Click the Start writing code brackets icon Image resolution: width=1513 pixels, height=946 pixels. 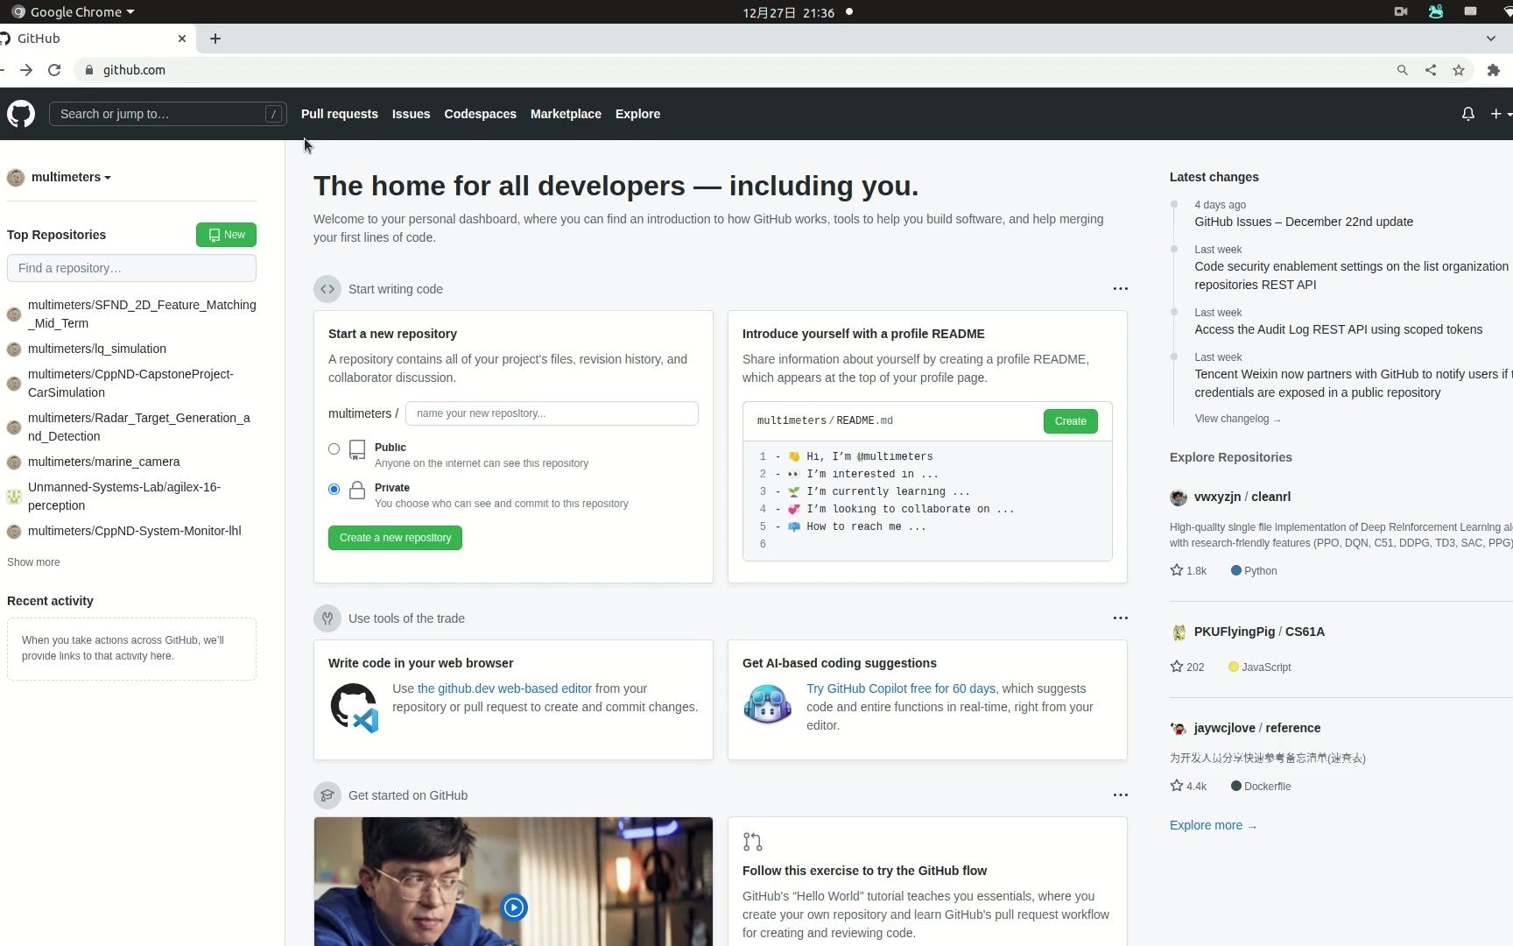coord(327,289)
